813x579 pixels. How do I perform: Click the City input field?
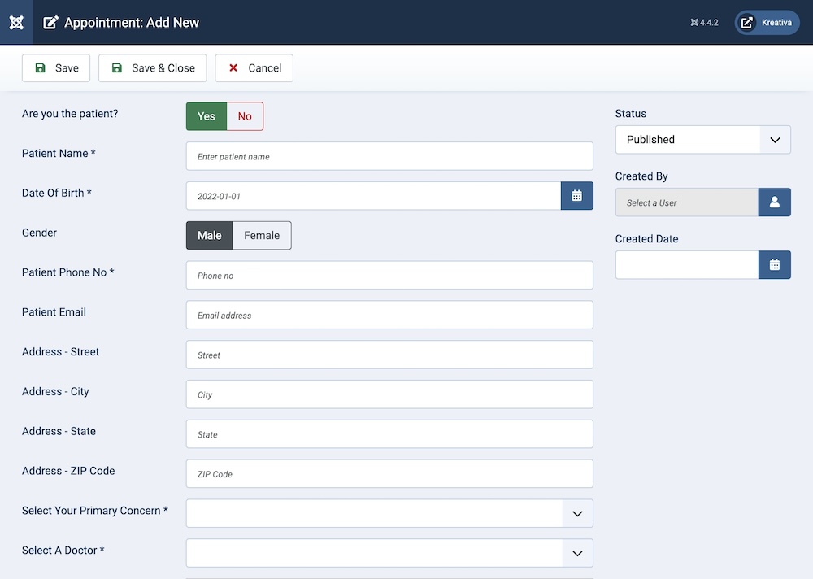click(x=389, y=394)
